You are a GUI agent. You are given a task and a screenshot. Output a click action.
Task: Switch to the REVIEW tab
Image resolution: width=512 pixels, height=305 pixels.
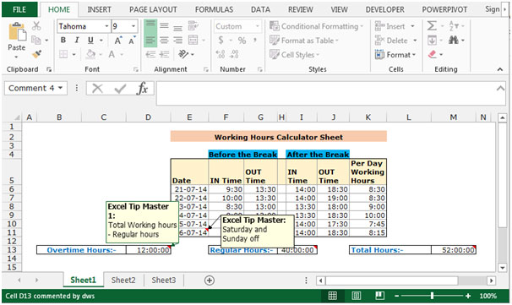click(301, 9)
